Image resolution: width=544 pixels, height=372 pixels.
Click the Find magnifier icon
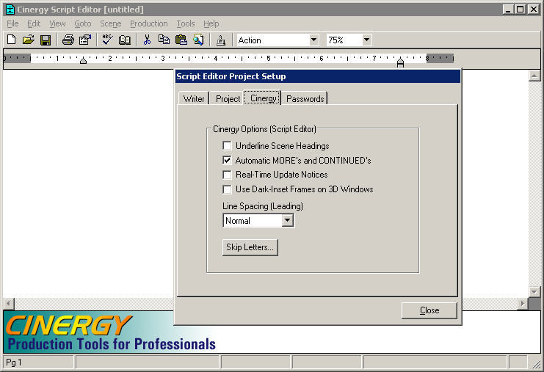pyautogui.click(x=198, y=40)
